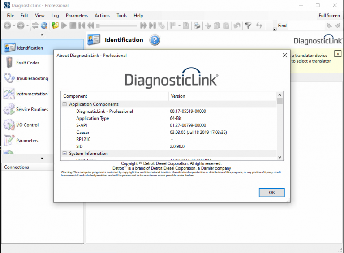The height and width of the screenshot is (253, 344).
Task: Click the Cut scissors toolbar icon
Action: click(x=208, y=26)
